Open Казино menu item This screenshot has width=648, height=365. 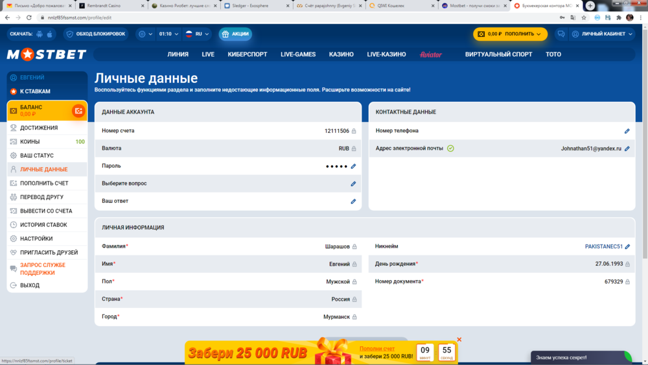341,54
